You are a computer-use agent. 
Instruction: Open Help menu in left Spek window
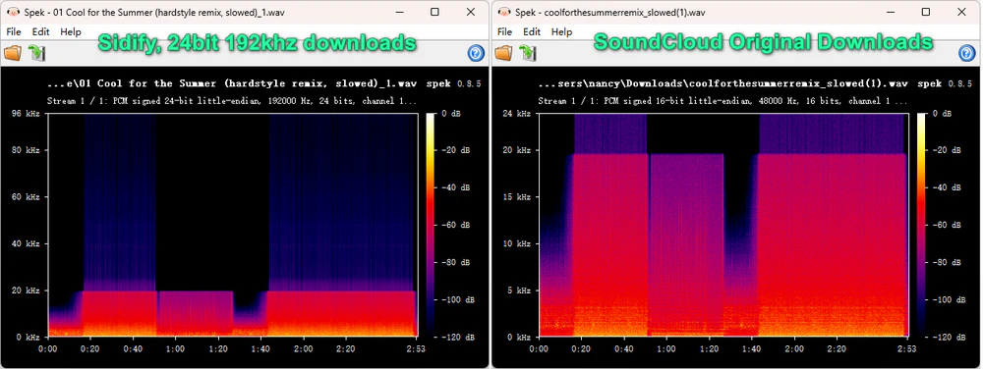tap(71, 31)
